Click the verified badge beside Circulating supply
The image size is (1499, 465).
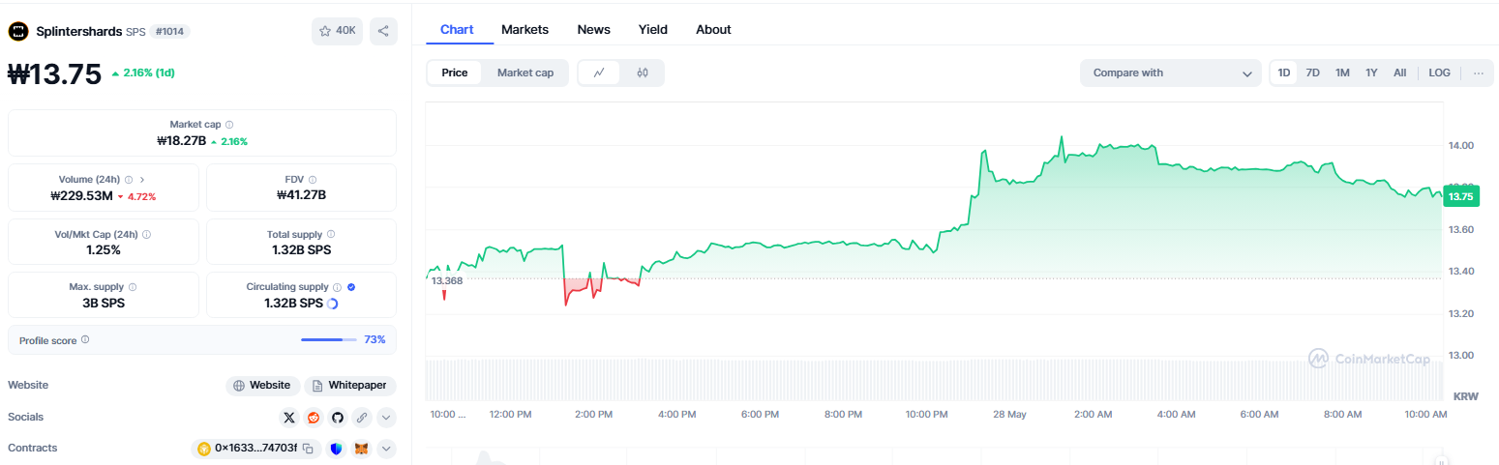(351, 287)
